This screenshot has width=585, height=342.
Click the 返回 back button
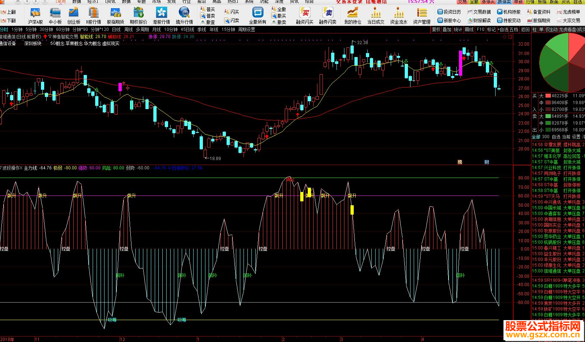(x=525, y=29)
